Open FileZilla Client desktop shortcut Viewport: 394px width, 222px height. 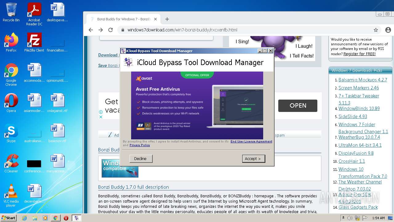click(x=34, y=43)
